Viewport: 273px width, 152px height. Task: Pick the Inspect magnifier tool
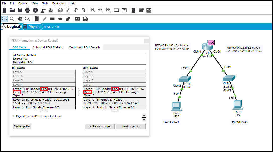pos(12,19)
